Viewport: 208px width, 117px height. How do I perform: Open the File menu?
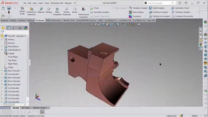click(25, 3)
